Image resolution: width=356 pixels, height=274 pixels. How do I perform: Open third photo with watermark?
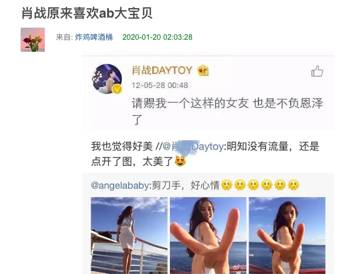(287, 235)
